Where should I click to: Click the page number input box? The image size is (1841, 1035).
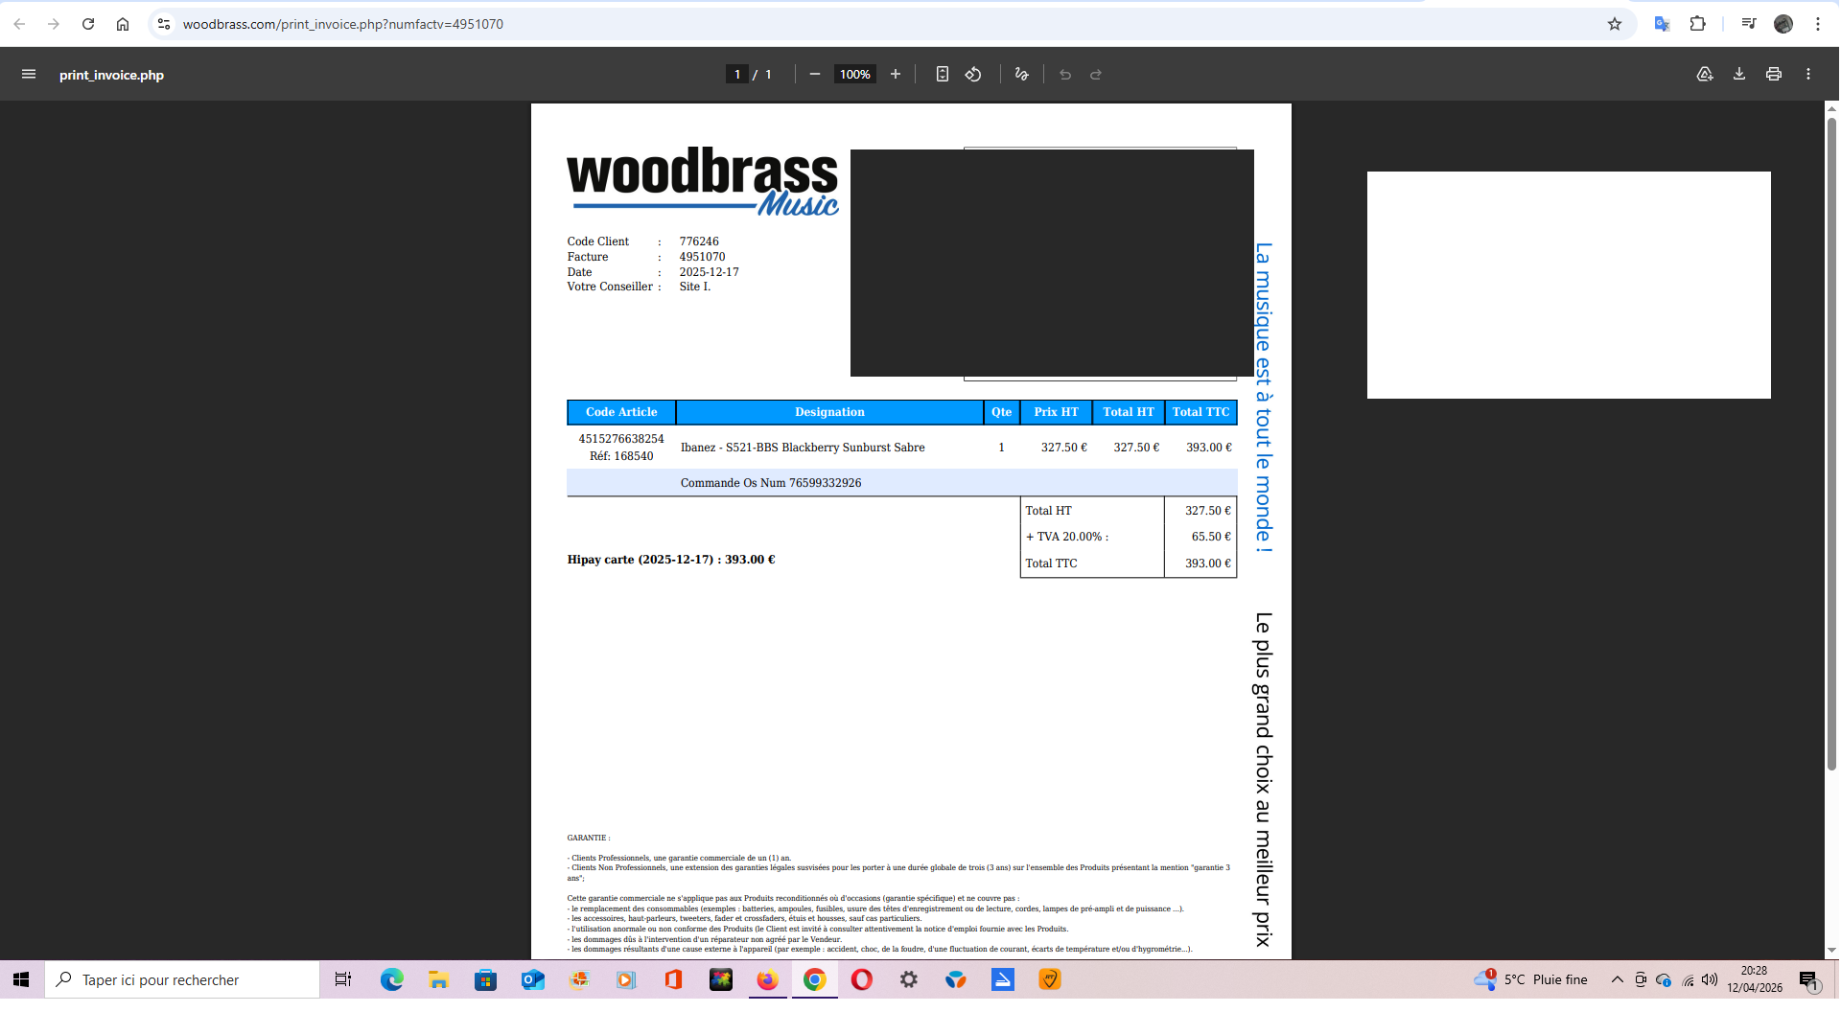point(736,74)
